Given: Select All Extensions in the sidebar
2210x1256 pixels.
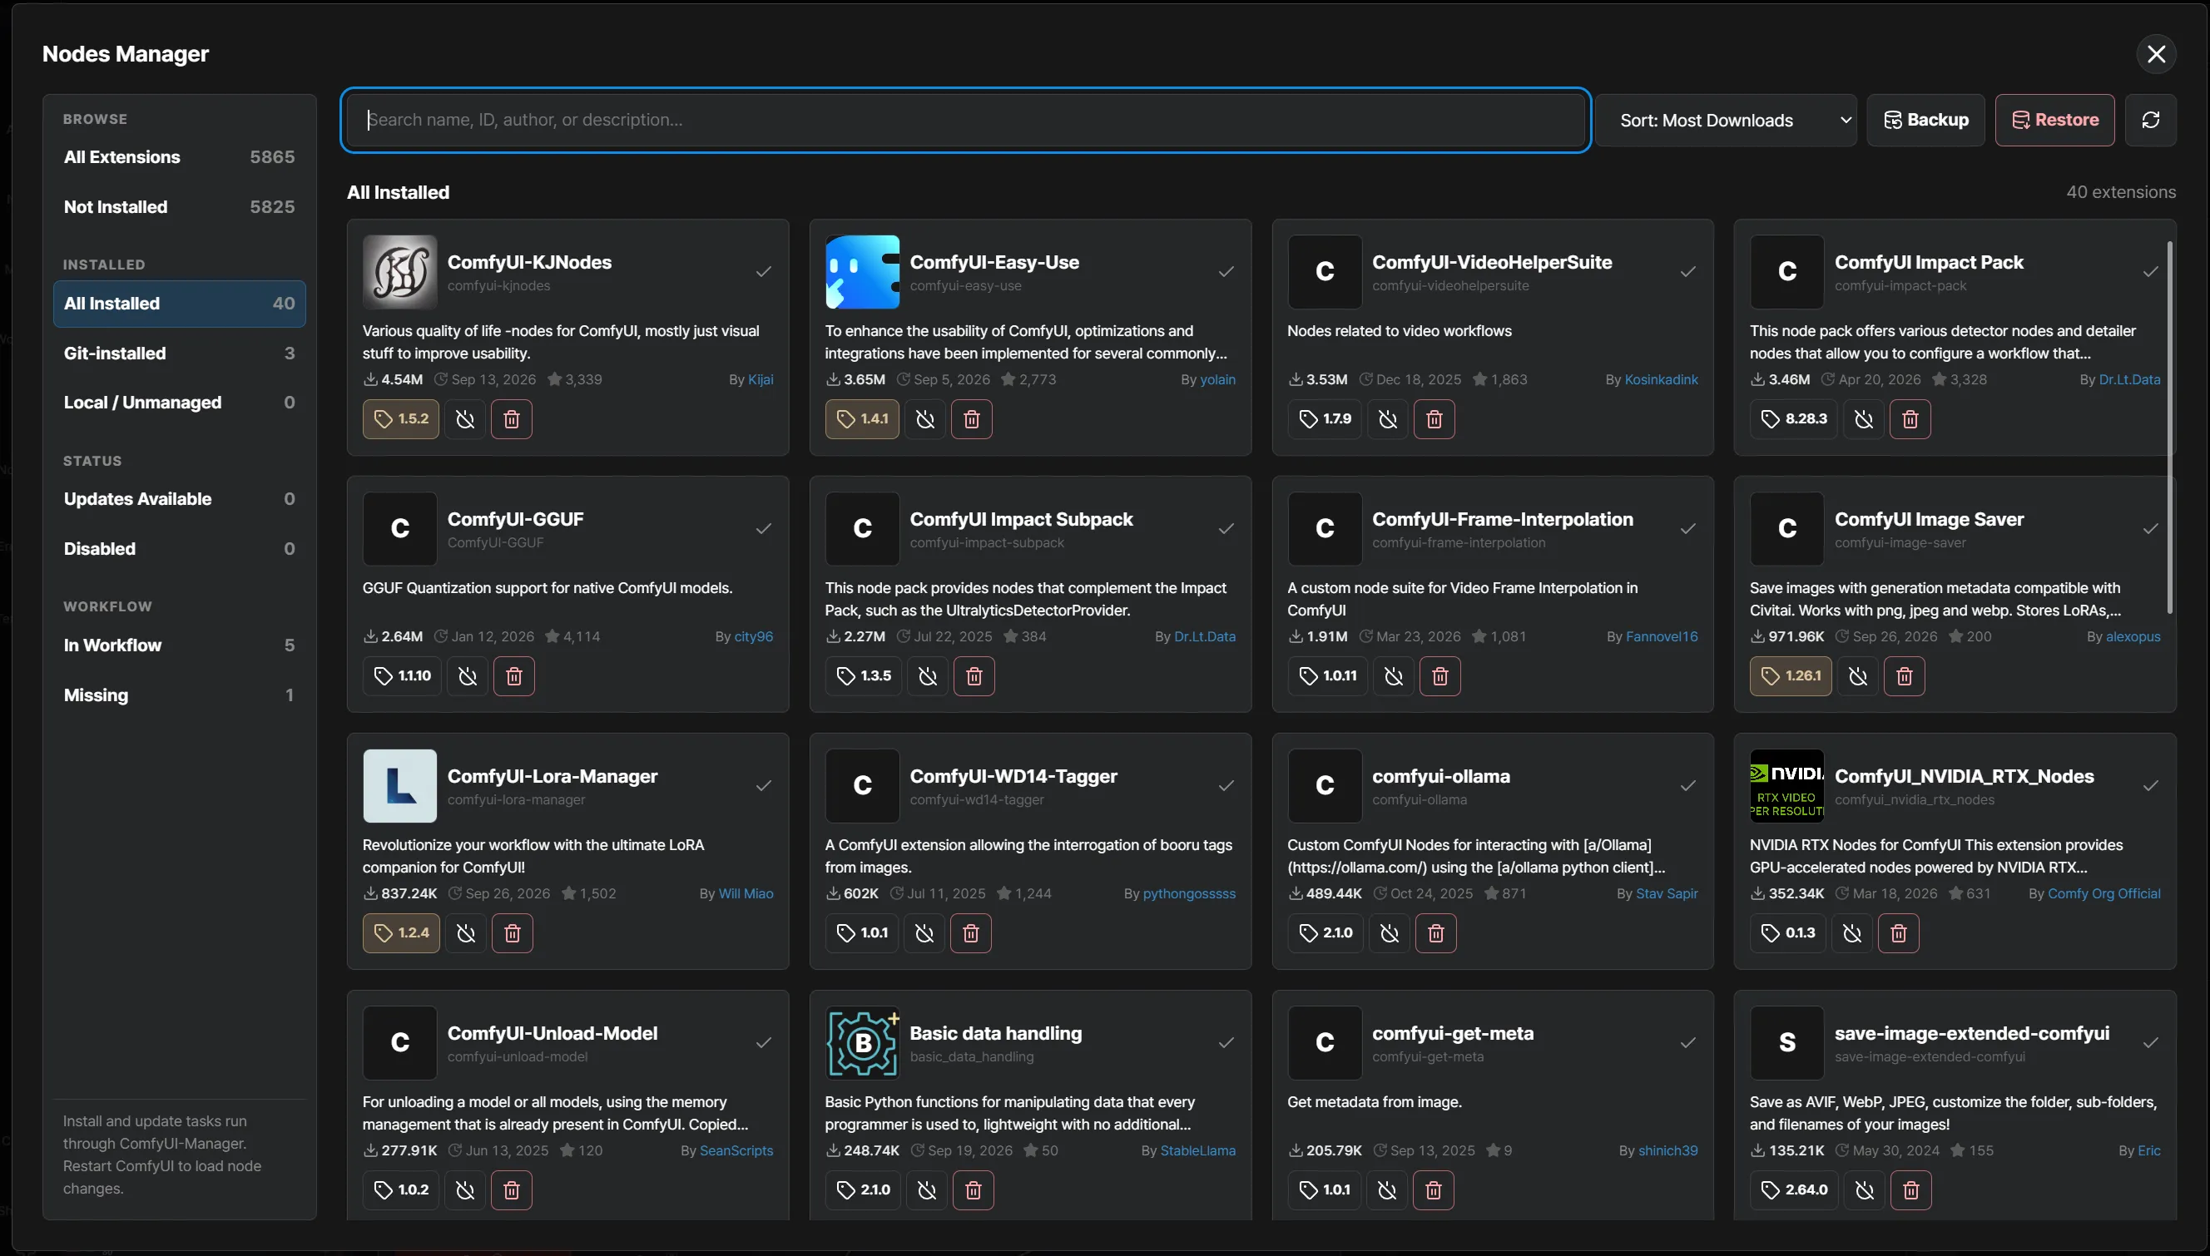Looking at the screenshot, I should coord(180,157).
